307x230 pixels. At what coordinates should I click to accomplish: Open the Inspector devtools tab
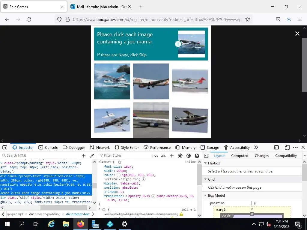point(23,147)
